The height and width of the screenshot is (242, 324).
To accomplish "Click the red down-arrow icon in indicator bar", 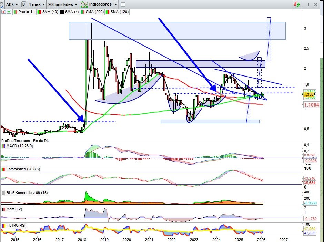I will (x=3, y=12).
